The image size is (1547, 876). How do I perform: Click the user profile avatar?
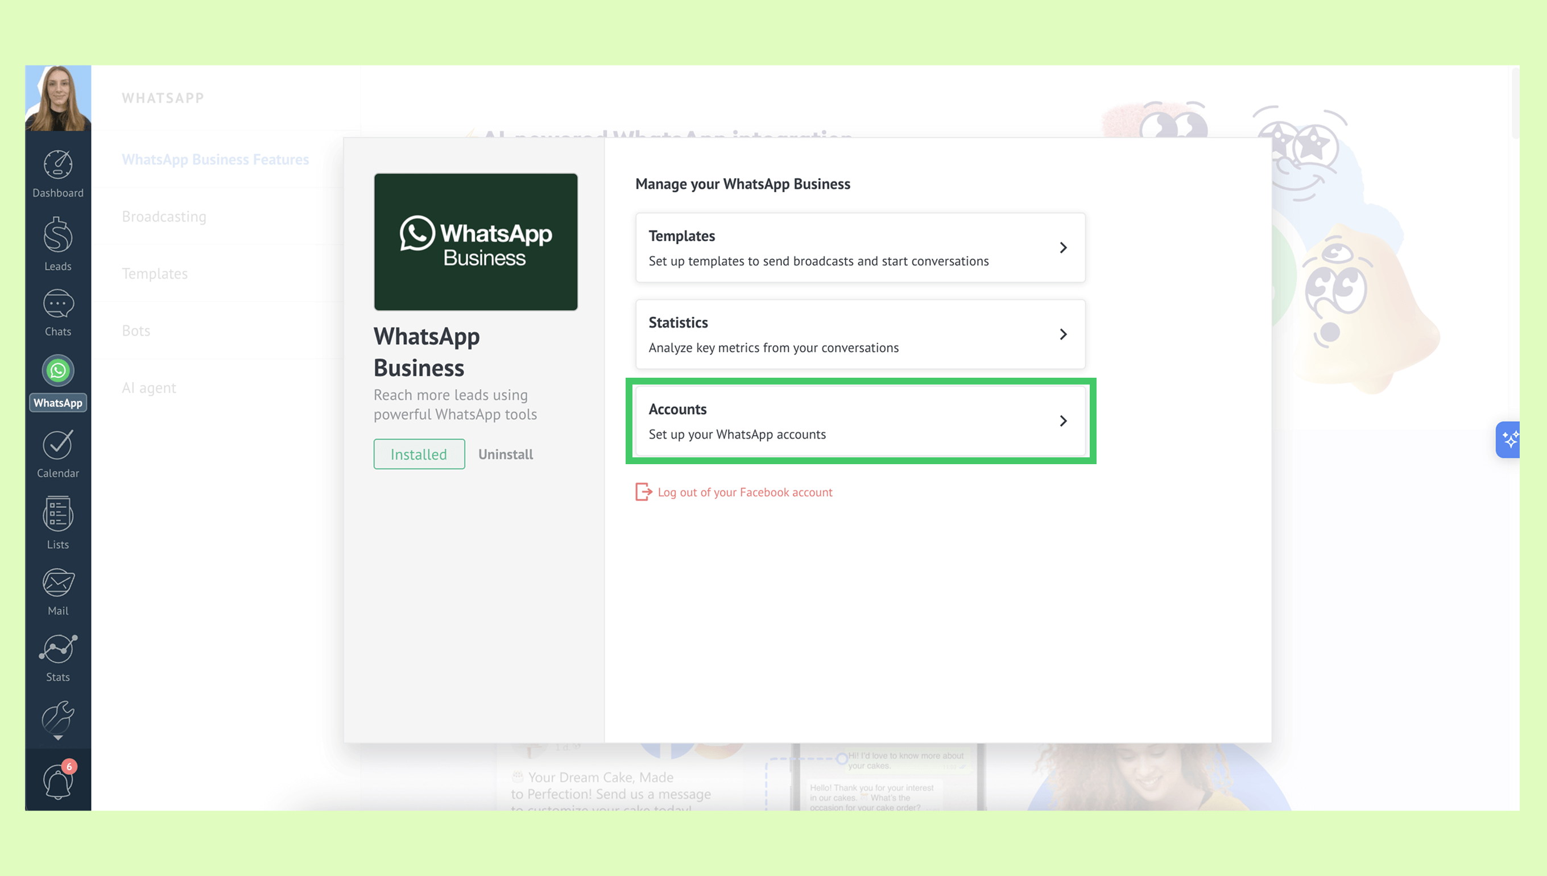[58, 98]
